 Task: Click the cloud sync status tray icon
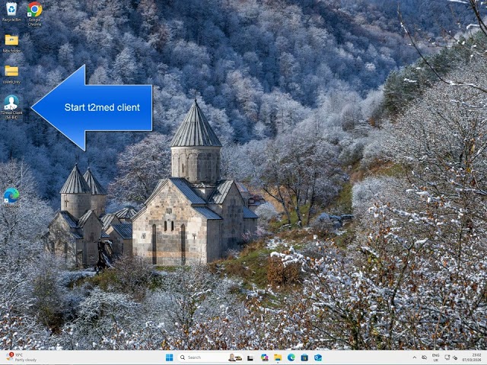click(425, 357)
